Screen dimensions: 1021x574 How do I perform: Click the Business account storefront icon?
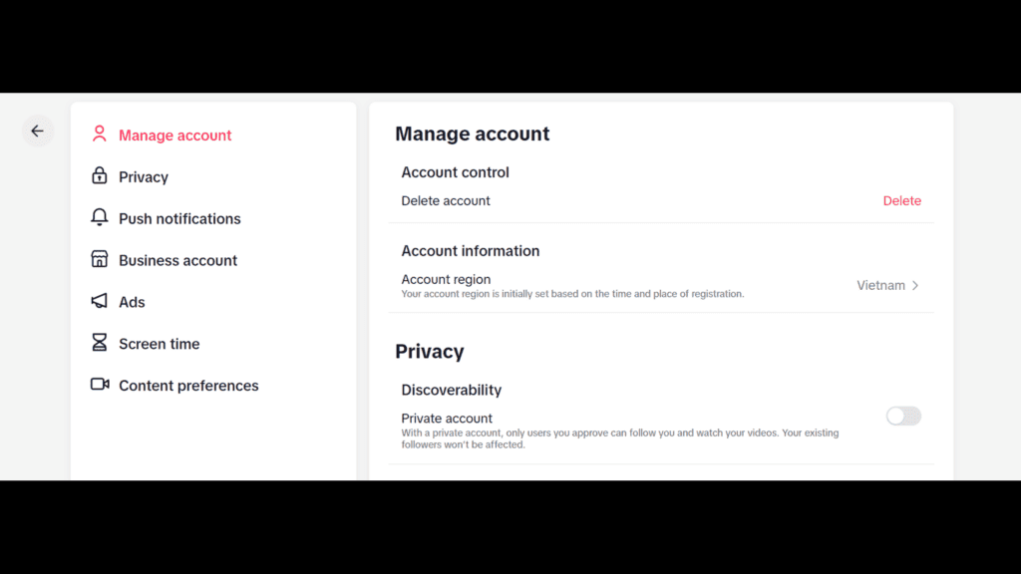coord(99,260)
